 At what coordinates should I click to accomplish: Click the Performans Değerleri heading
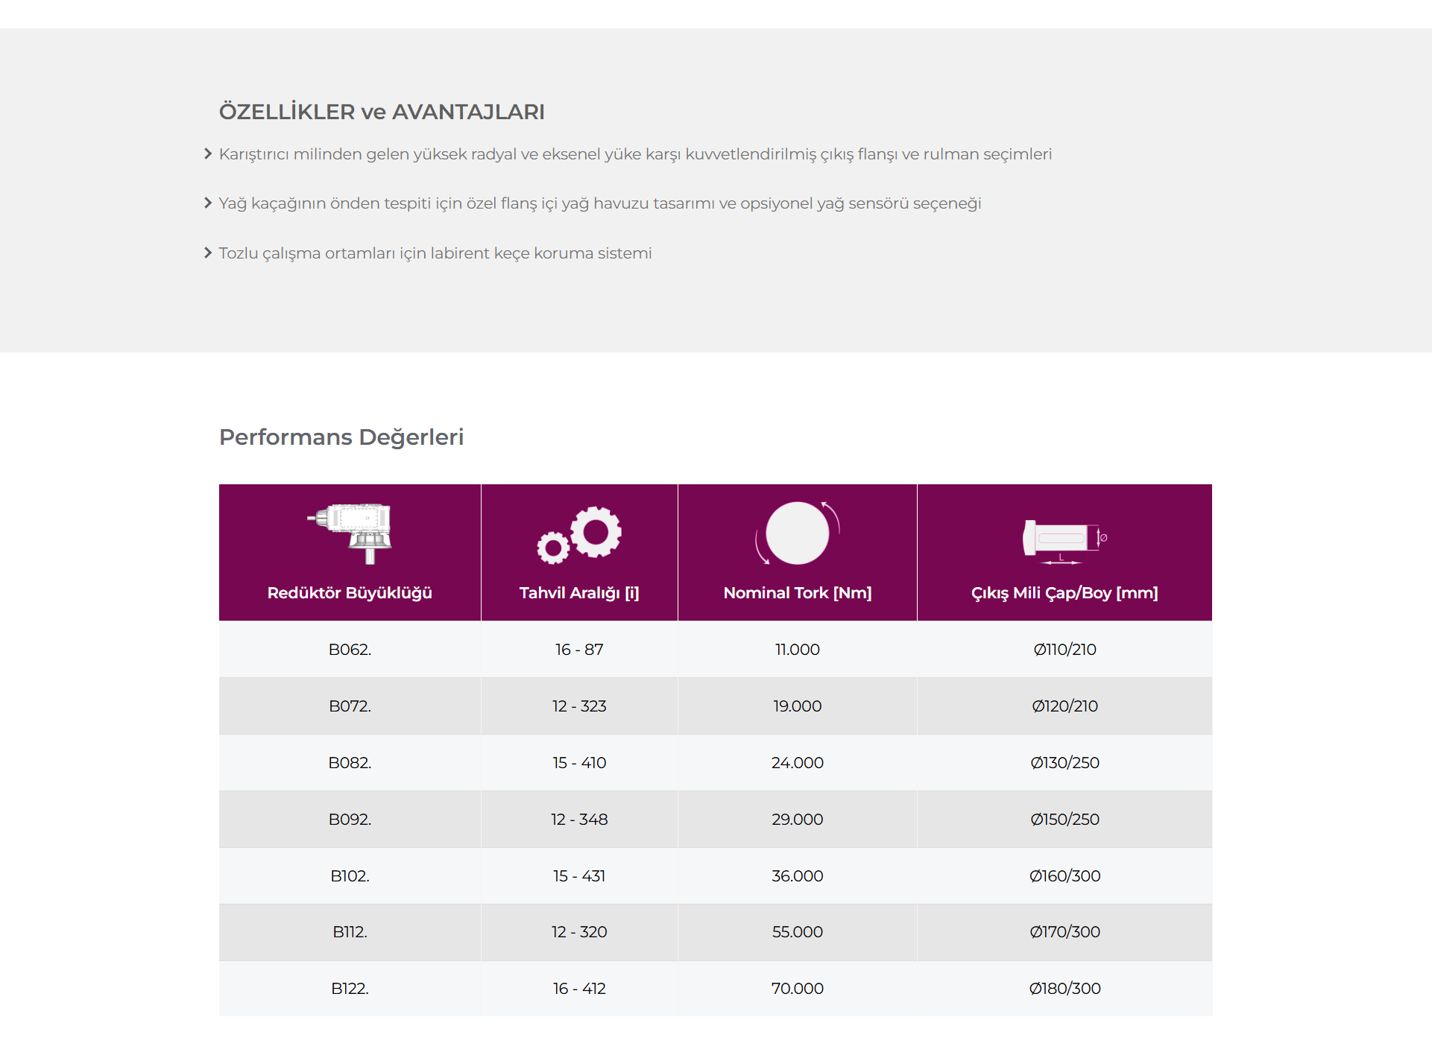click(x=341, y=437)
